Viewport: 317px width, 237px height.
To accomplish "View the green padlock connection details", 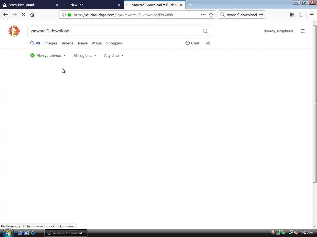I will pos(69,15).
